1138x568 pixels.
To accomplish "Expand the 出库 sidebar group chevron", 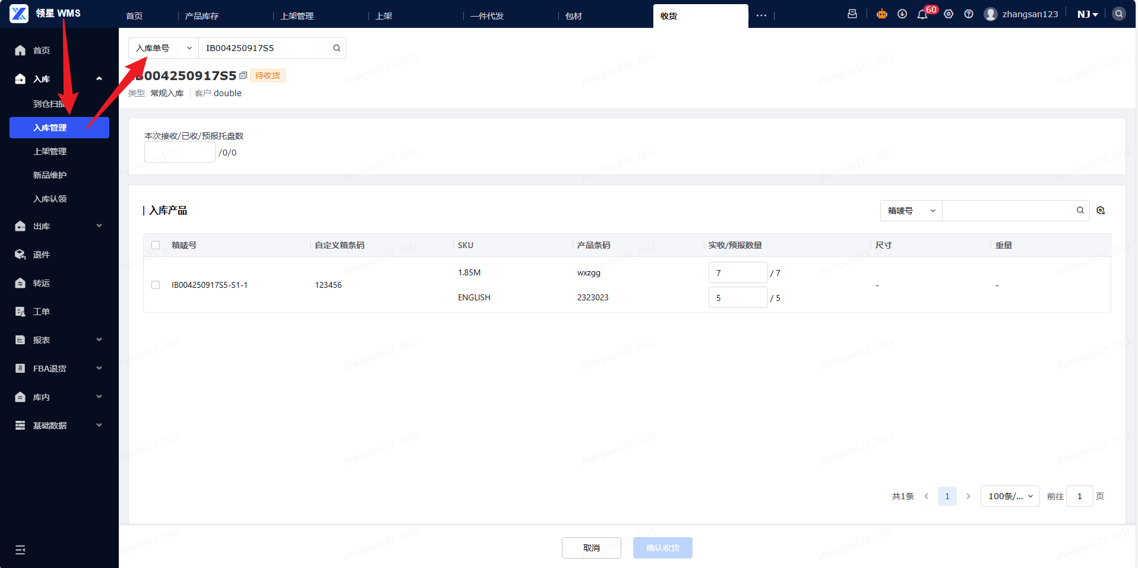I will (99, 226).
